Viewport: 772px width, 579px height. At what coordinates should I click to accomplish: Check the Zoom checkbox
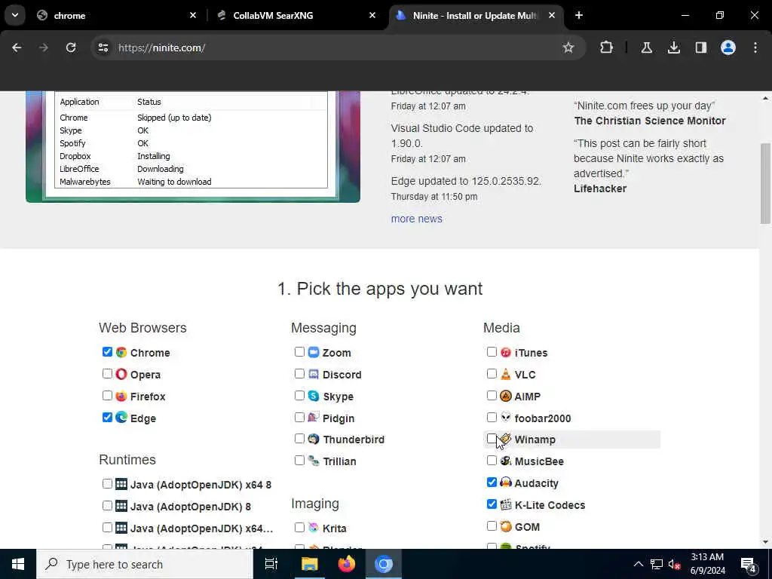[x=299, y=351]
